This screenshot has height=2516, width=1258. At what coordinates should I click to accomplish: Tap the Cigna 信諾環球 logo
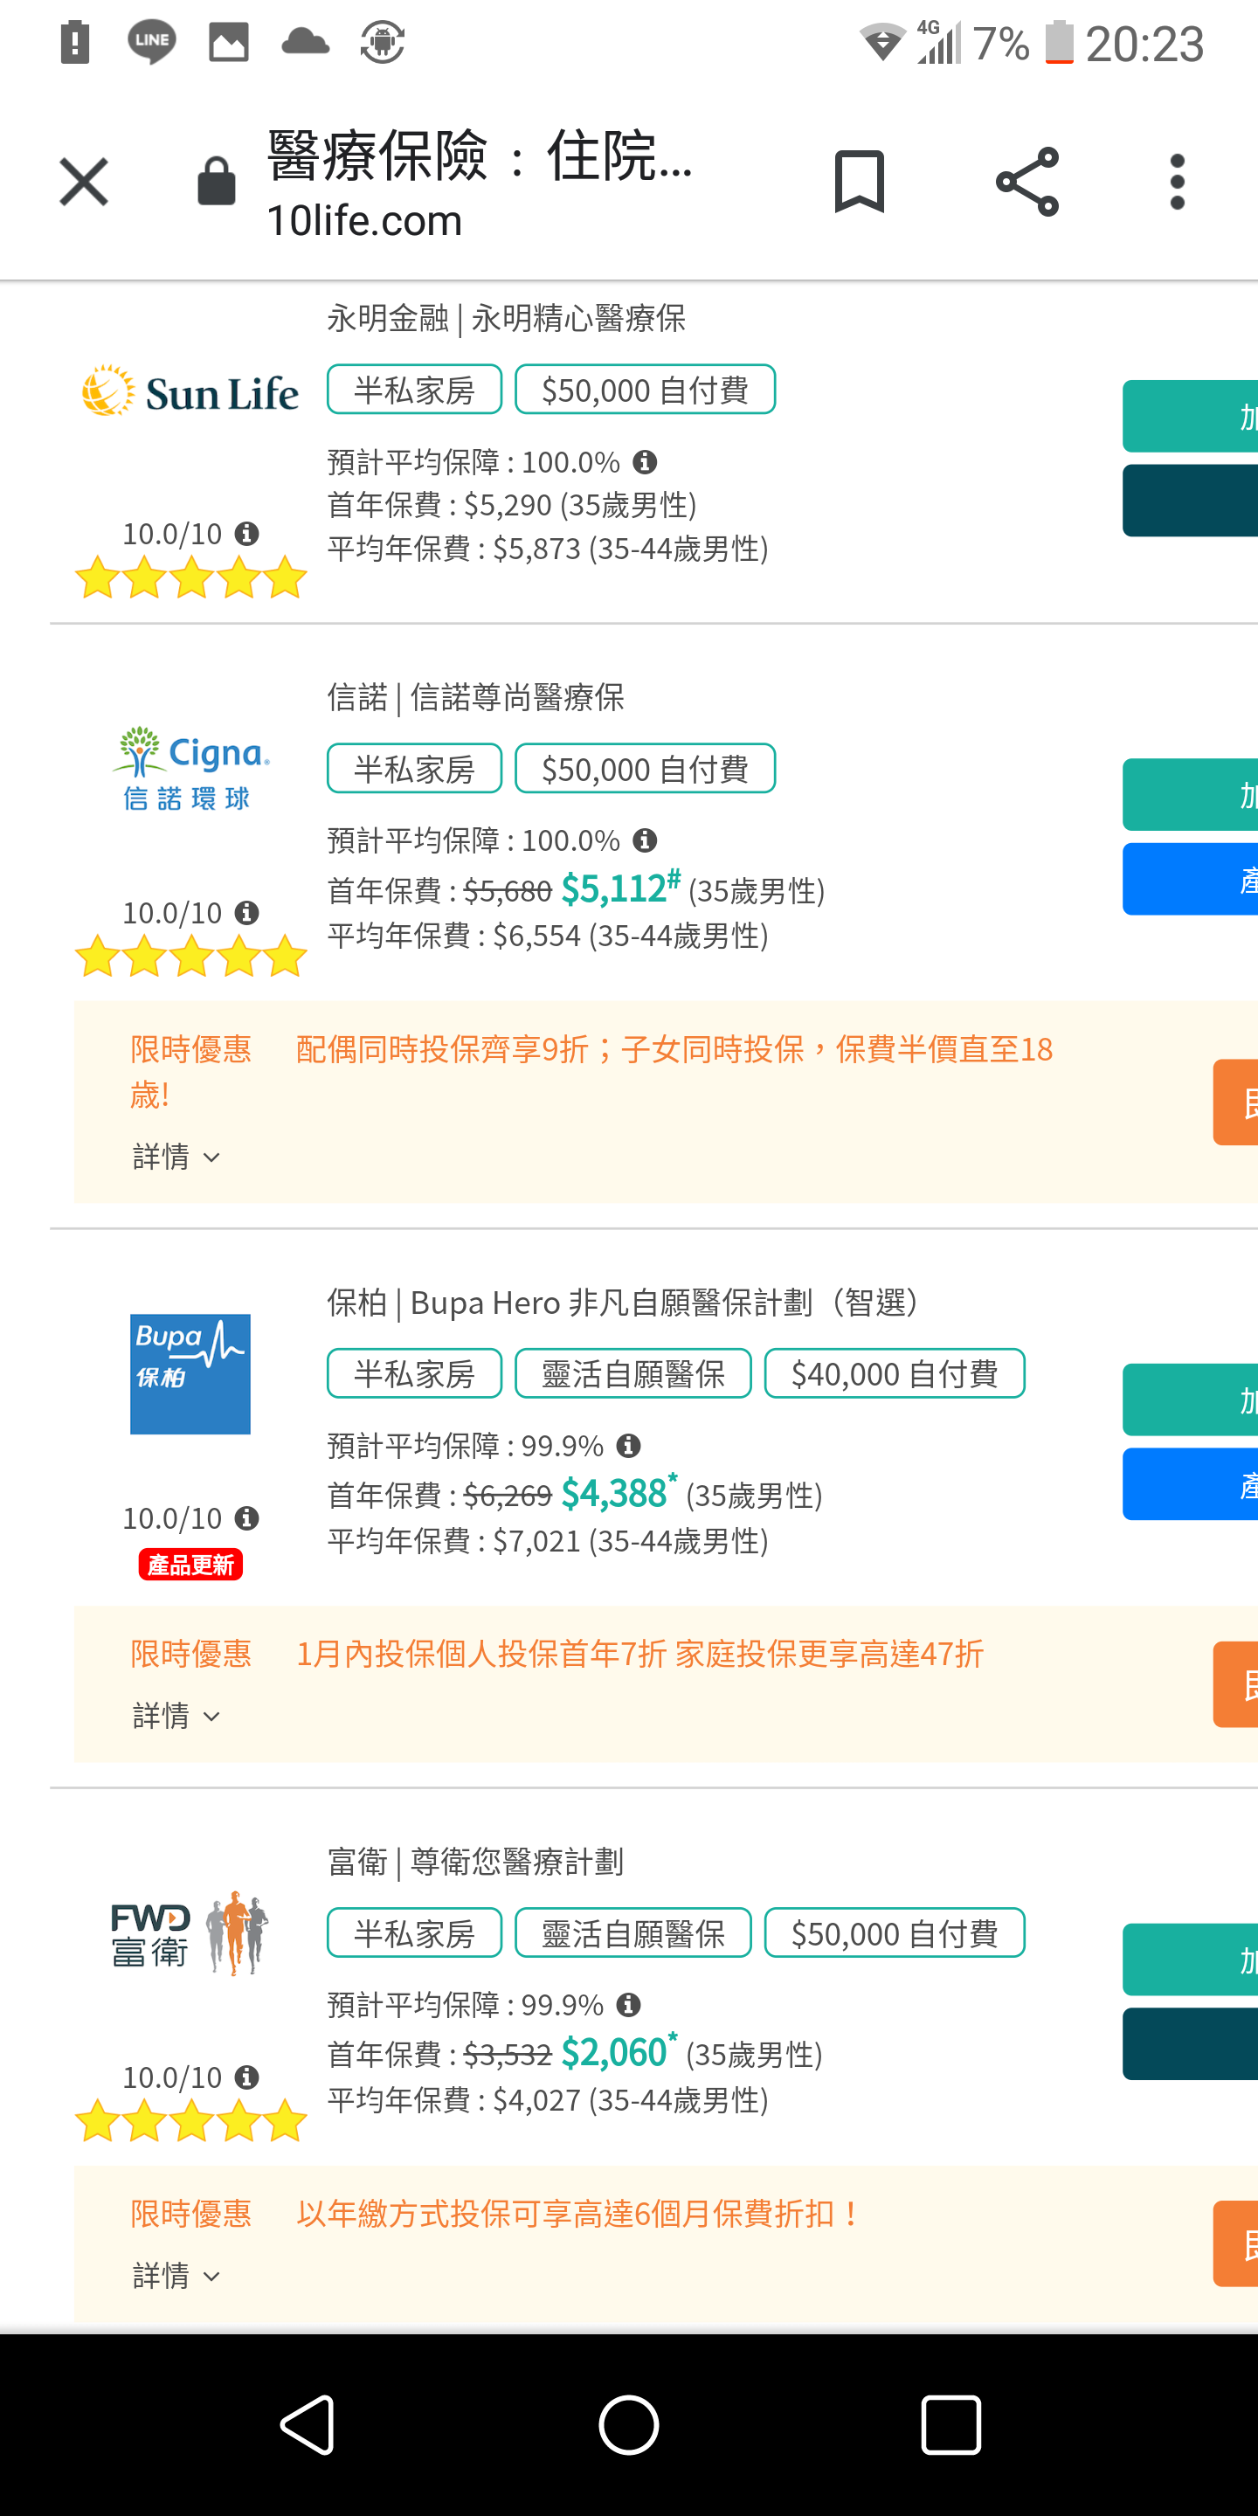(x=190, y=768)
